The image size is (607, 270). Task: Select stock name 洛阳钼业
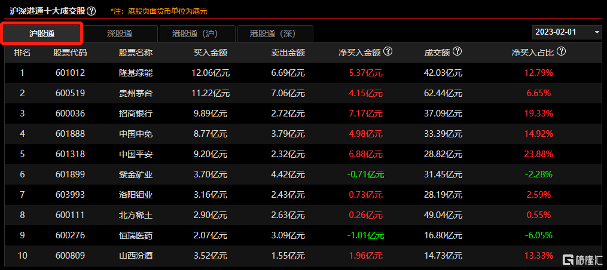pos(136,195)
